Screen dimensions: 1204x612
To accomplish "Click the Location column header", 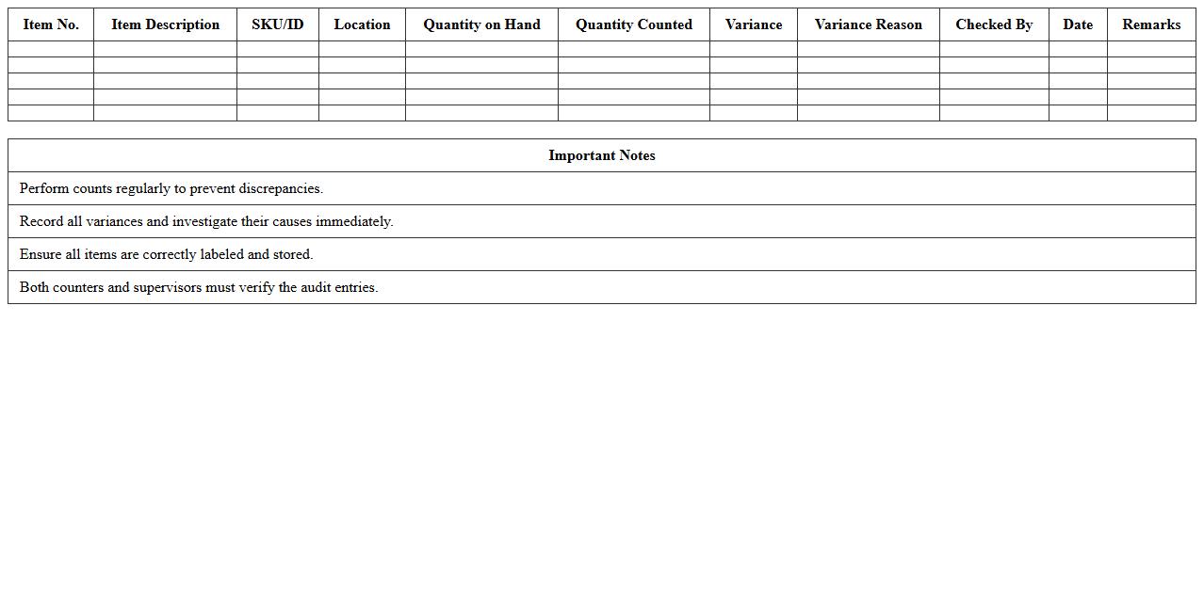I will coord(363,24).
